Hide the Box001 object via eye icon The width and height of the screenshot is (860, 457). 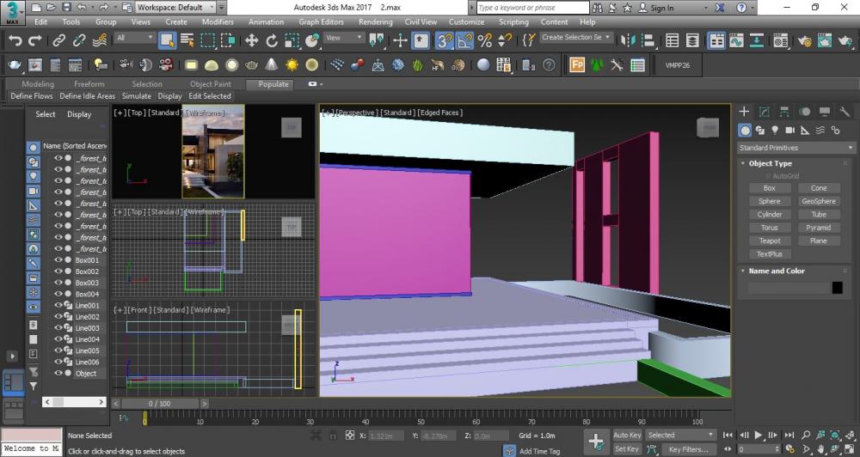(58, 260)
